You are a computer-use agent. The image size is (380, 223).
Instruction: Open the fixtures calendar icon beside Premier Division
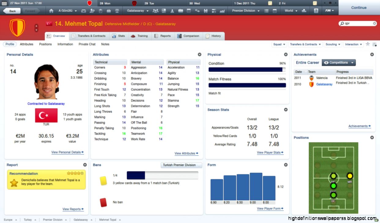point(275,11)
